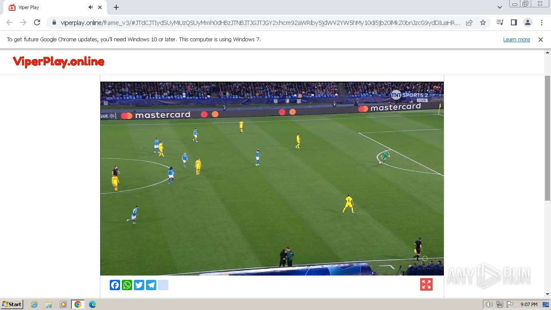Open the media player from taskbar

(63, 304)
